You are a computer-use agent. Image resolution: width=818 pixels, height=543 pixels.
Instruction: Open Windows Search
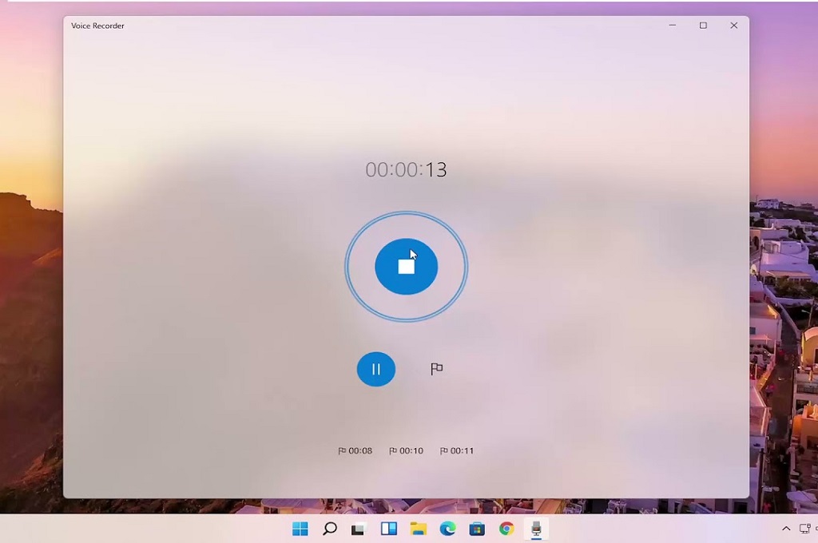point(330,529)
